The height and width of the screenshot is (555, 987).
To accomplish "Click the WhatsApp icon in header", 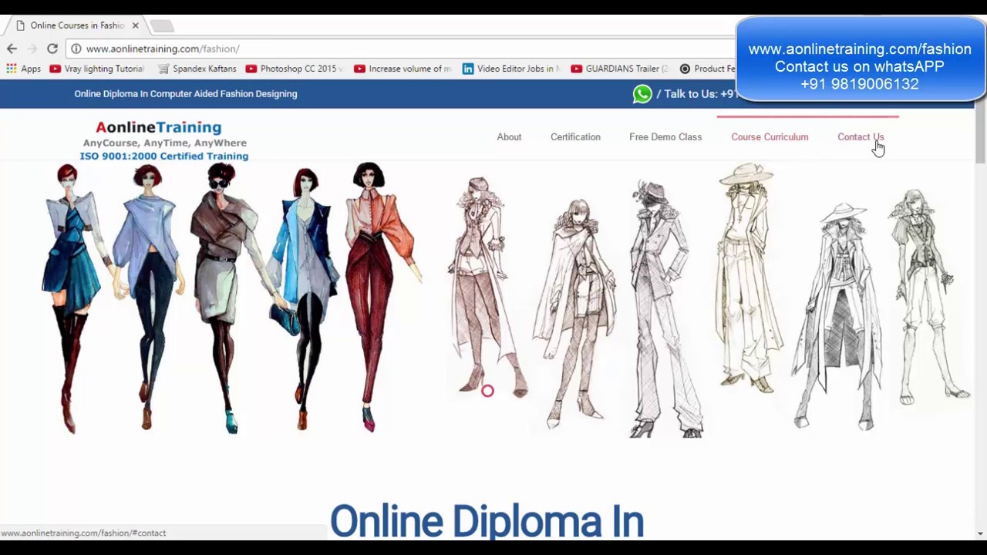I will click(642, 94).
